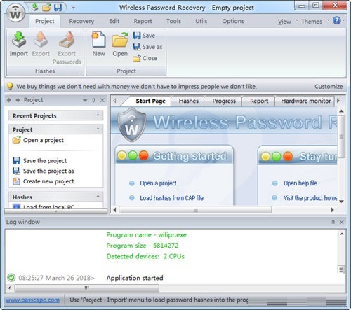Screen dimensions: 351x310
Task: Click Start Page scroll up arrow
Action: 341,111
